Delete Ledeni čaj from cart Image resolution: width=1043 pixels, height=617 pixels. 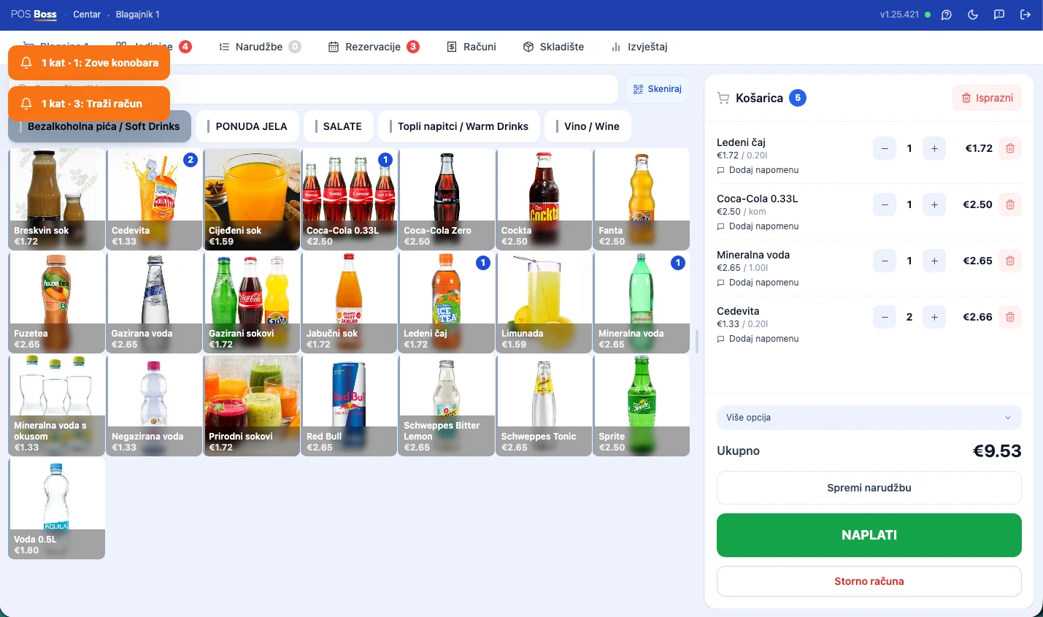coord(1010,148)
